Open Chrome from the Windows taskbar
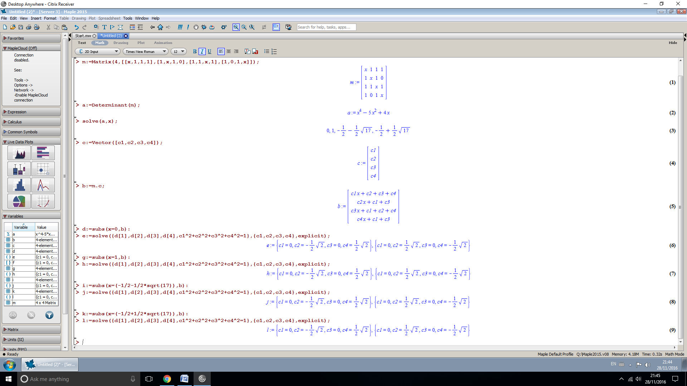Viewport: 687px width, 386px height. [167, 379]
